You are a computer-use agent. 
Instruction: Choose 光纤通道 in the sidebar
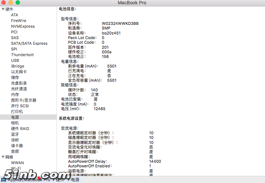point(19,89)
